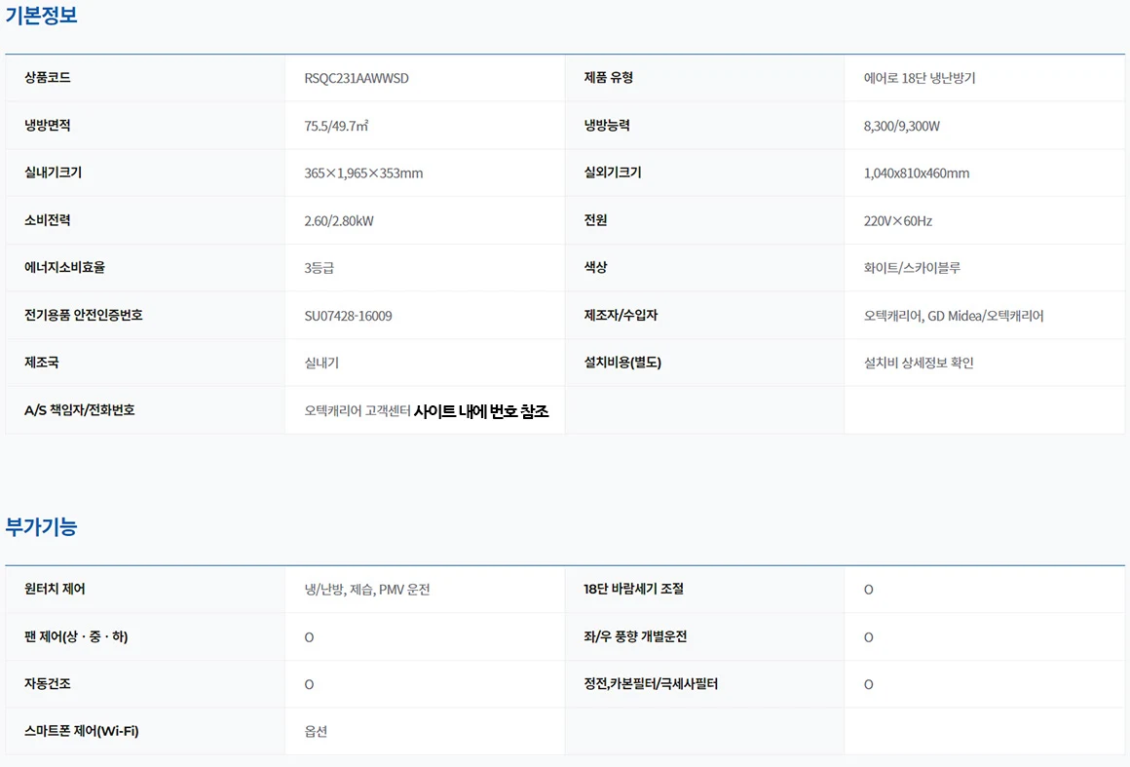
Task: Select 오텍캐리어 고객센터 text
Action: click(358, 411)
